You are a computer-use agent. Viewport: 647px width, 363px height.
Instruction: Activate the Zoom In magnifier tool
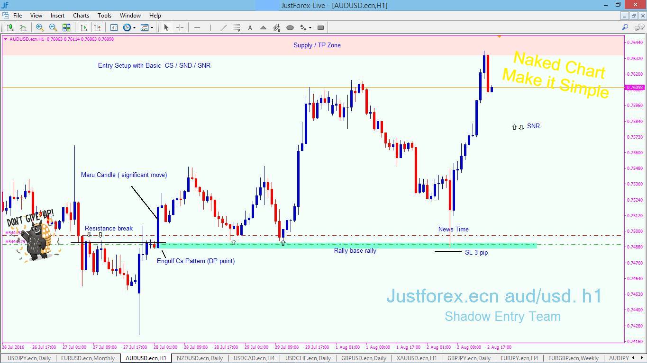(40, 27)
